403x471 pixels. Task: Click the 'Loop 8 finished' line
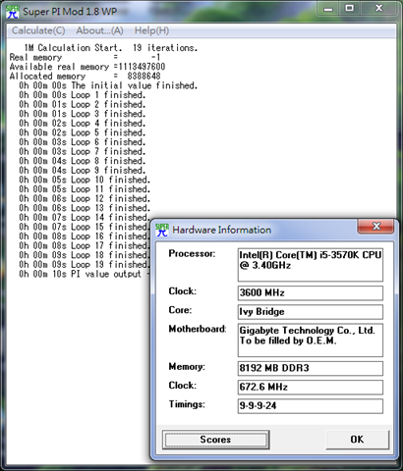tap(82, 161)
